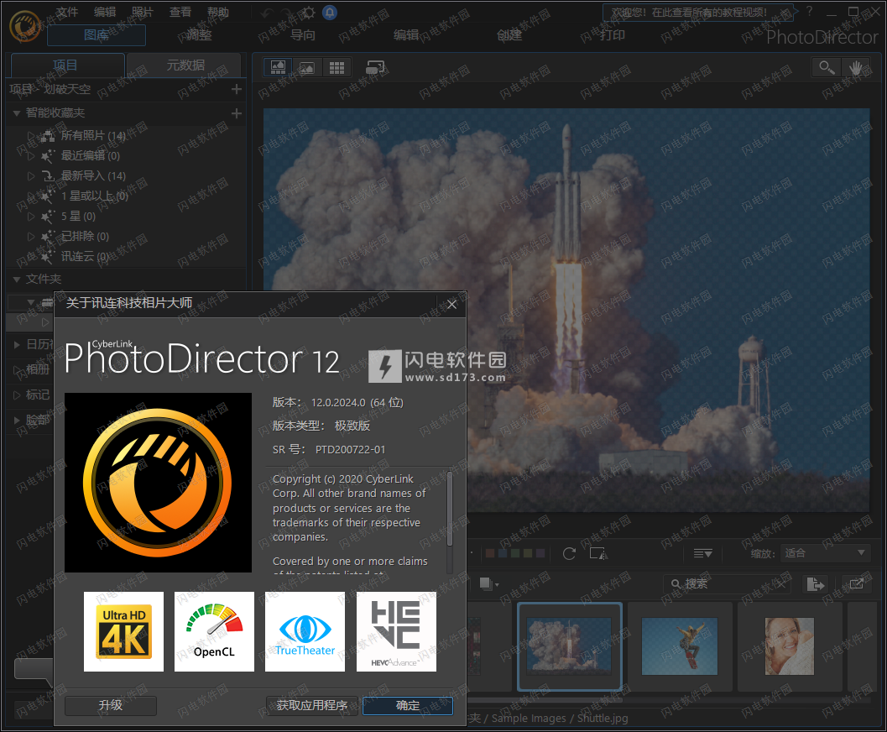887x732 pixels.
Task: Select the yellow color label swatch
Action: pos(527,553)
